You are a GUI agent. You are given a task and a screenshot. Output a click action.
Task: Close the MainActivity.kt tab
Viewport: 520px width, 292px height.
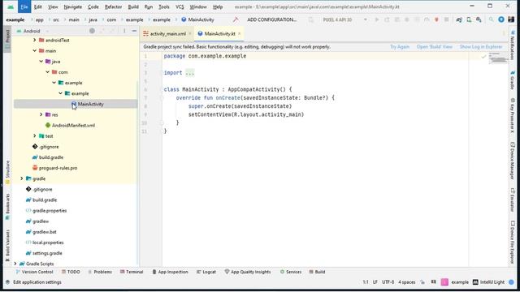coord(239,33)
